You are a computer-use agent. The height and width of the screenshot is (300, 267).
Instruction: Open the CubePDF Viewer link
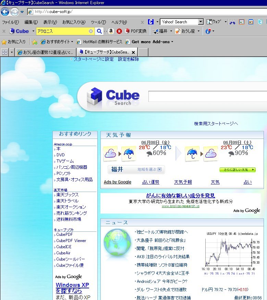coord(71,241)
